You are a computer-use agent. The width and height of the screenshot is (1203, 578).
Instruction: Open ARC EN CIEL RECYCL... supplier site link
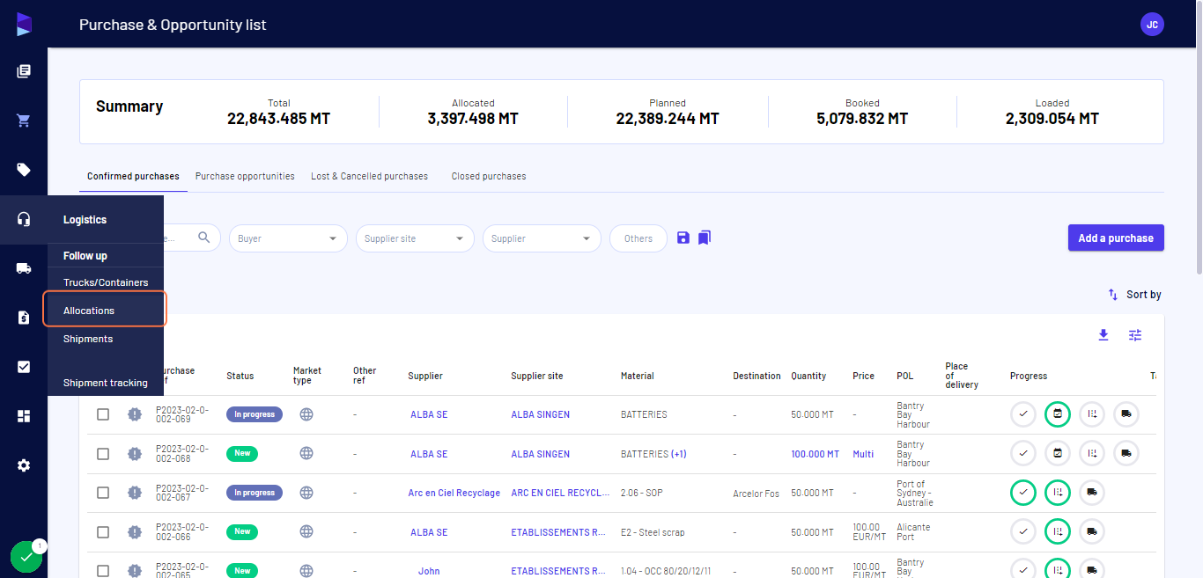pyautogui.click(x=560, y=493)
